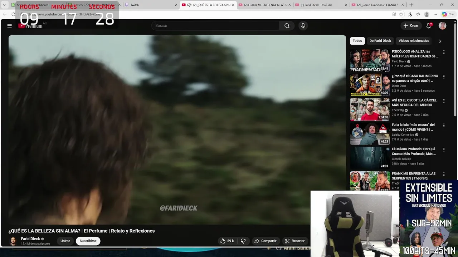
Task: Open the Farid Dieck channel avatar
Action: (x=13, y=241)
